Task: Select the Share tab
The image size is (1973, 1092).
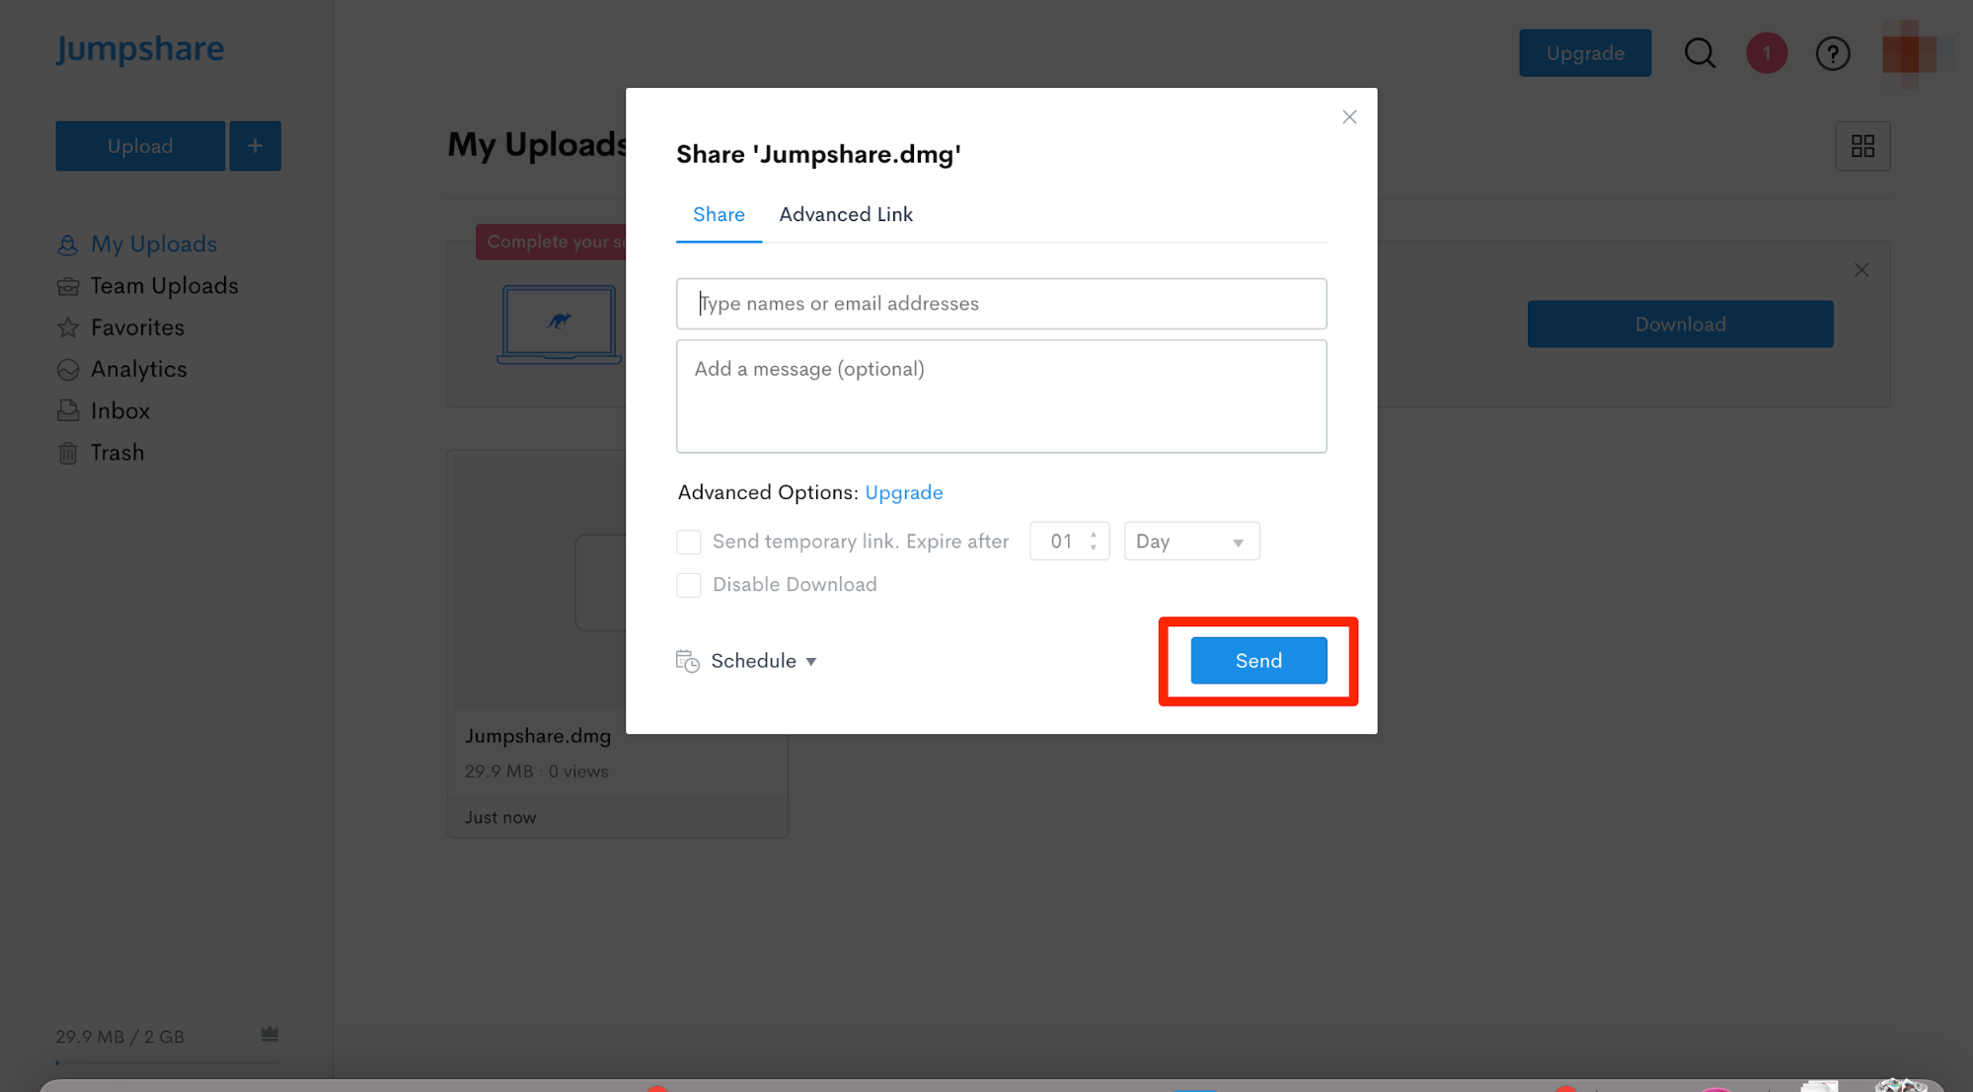Action: click(719, 215)
